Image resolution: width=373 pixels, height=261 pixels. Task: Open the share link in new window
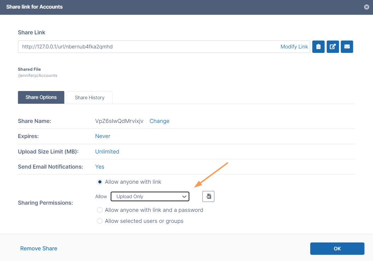click(x=333, y=47)
